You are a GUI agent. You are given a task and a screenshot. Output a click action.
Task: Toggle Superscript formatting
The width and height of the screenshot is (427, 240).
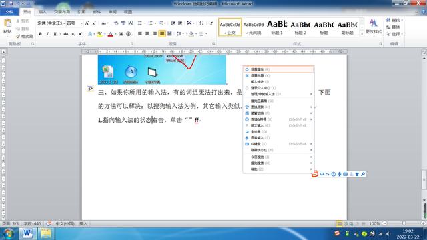[80, 34]
